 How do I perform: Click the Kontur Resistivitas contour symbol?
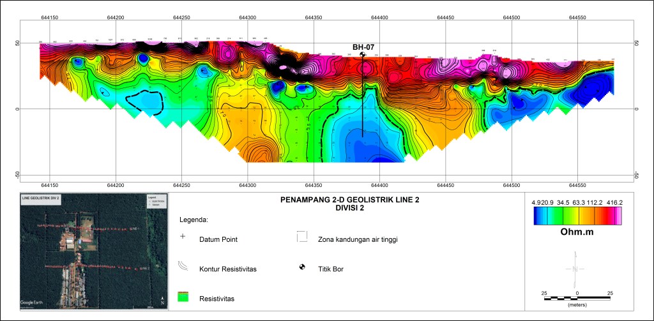click(183, 267)
